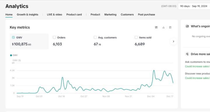Click the highest GMV peak after Dec 04
Image resolution: width=210 pixels, height=112 pixels.
(x=154, y=70)
